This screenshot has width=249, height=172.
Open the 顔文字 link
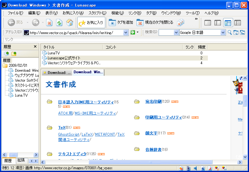pos(151,133)
